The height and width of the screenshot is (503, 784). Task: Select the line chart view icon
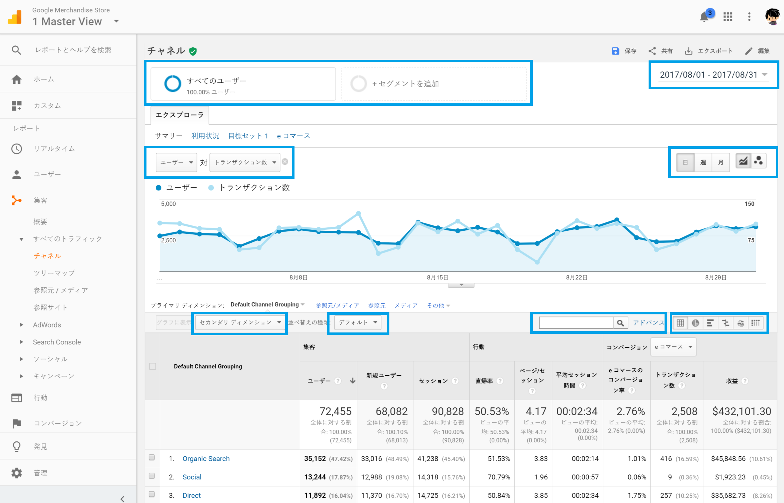[x=743, y=161]
